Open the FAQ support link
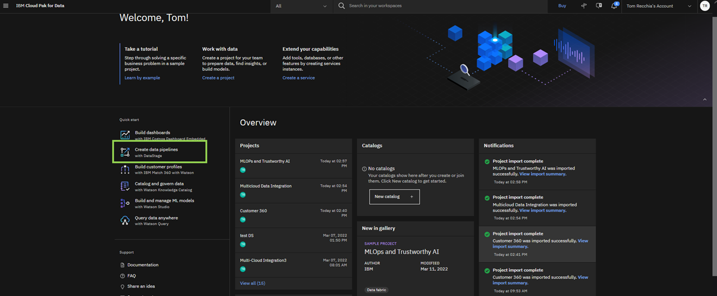 click(x=132, y=276)
